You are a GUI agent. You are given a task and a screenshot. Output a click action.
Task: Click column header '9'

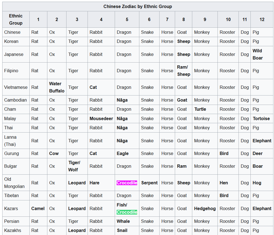coord(205,19)
